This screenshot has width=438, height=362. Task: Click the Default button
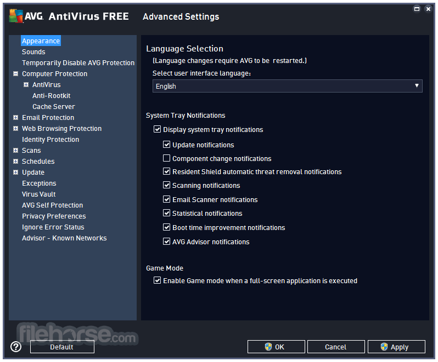coord(62,347)
